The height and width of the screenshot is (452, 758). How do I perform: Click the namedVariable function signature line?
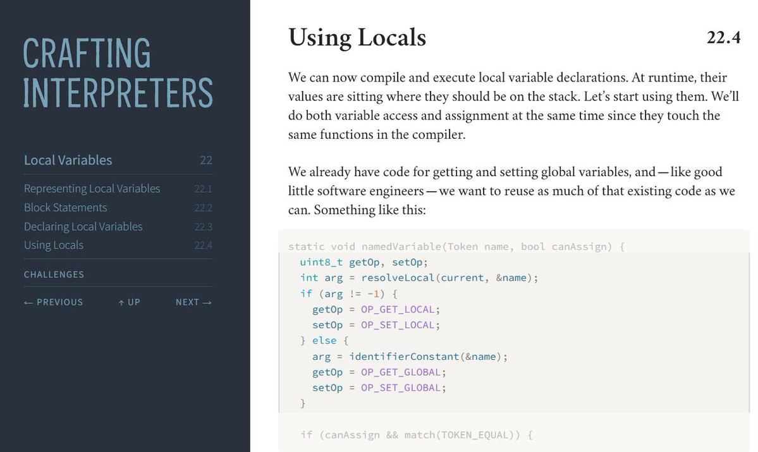tap(456, 246)
